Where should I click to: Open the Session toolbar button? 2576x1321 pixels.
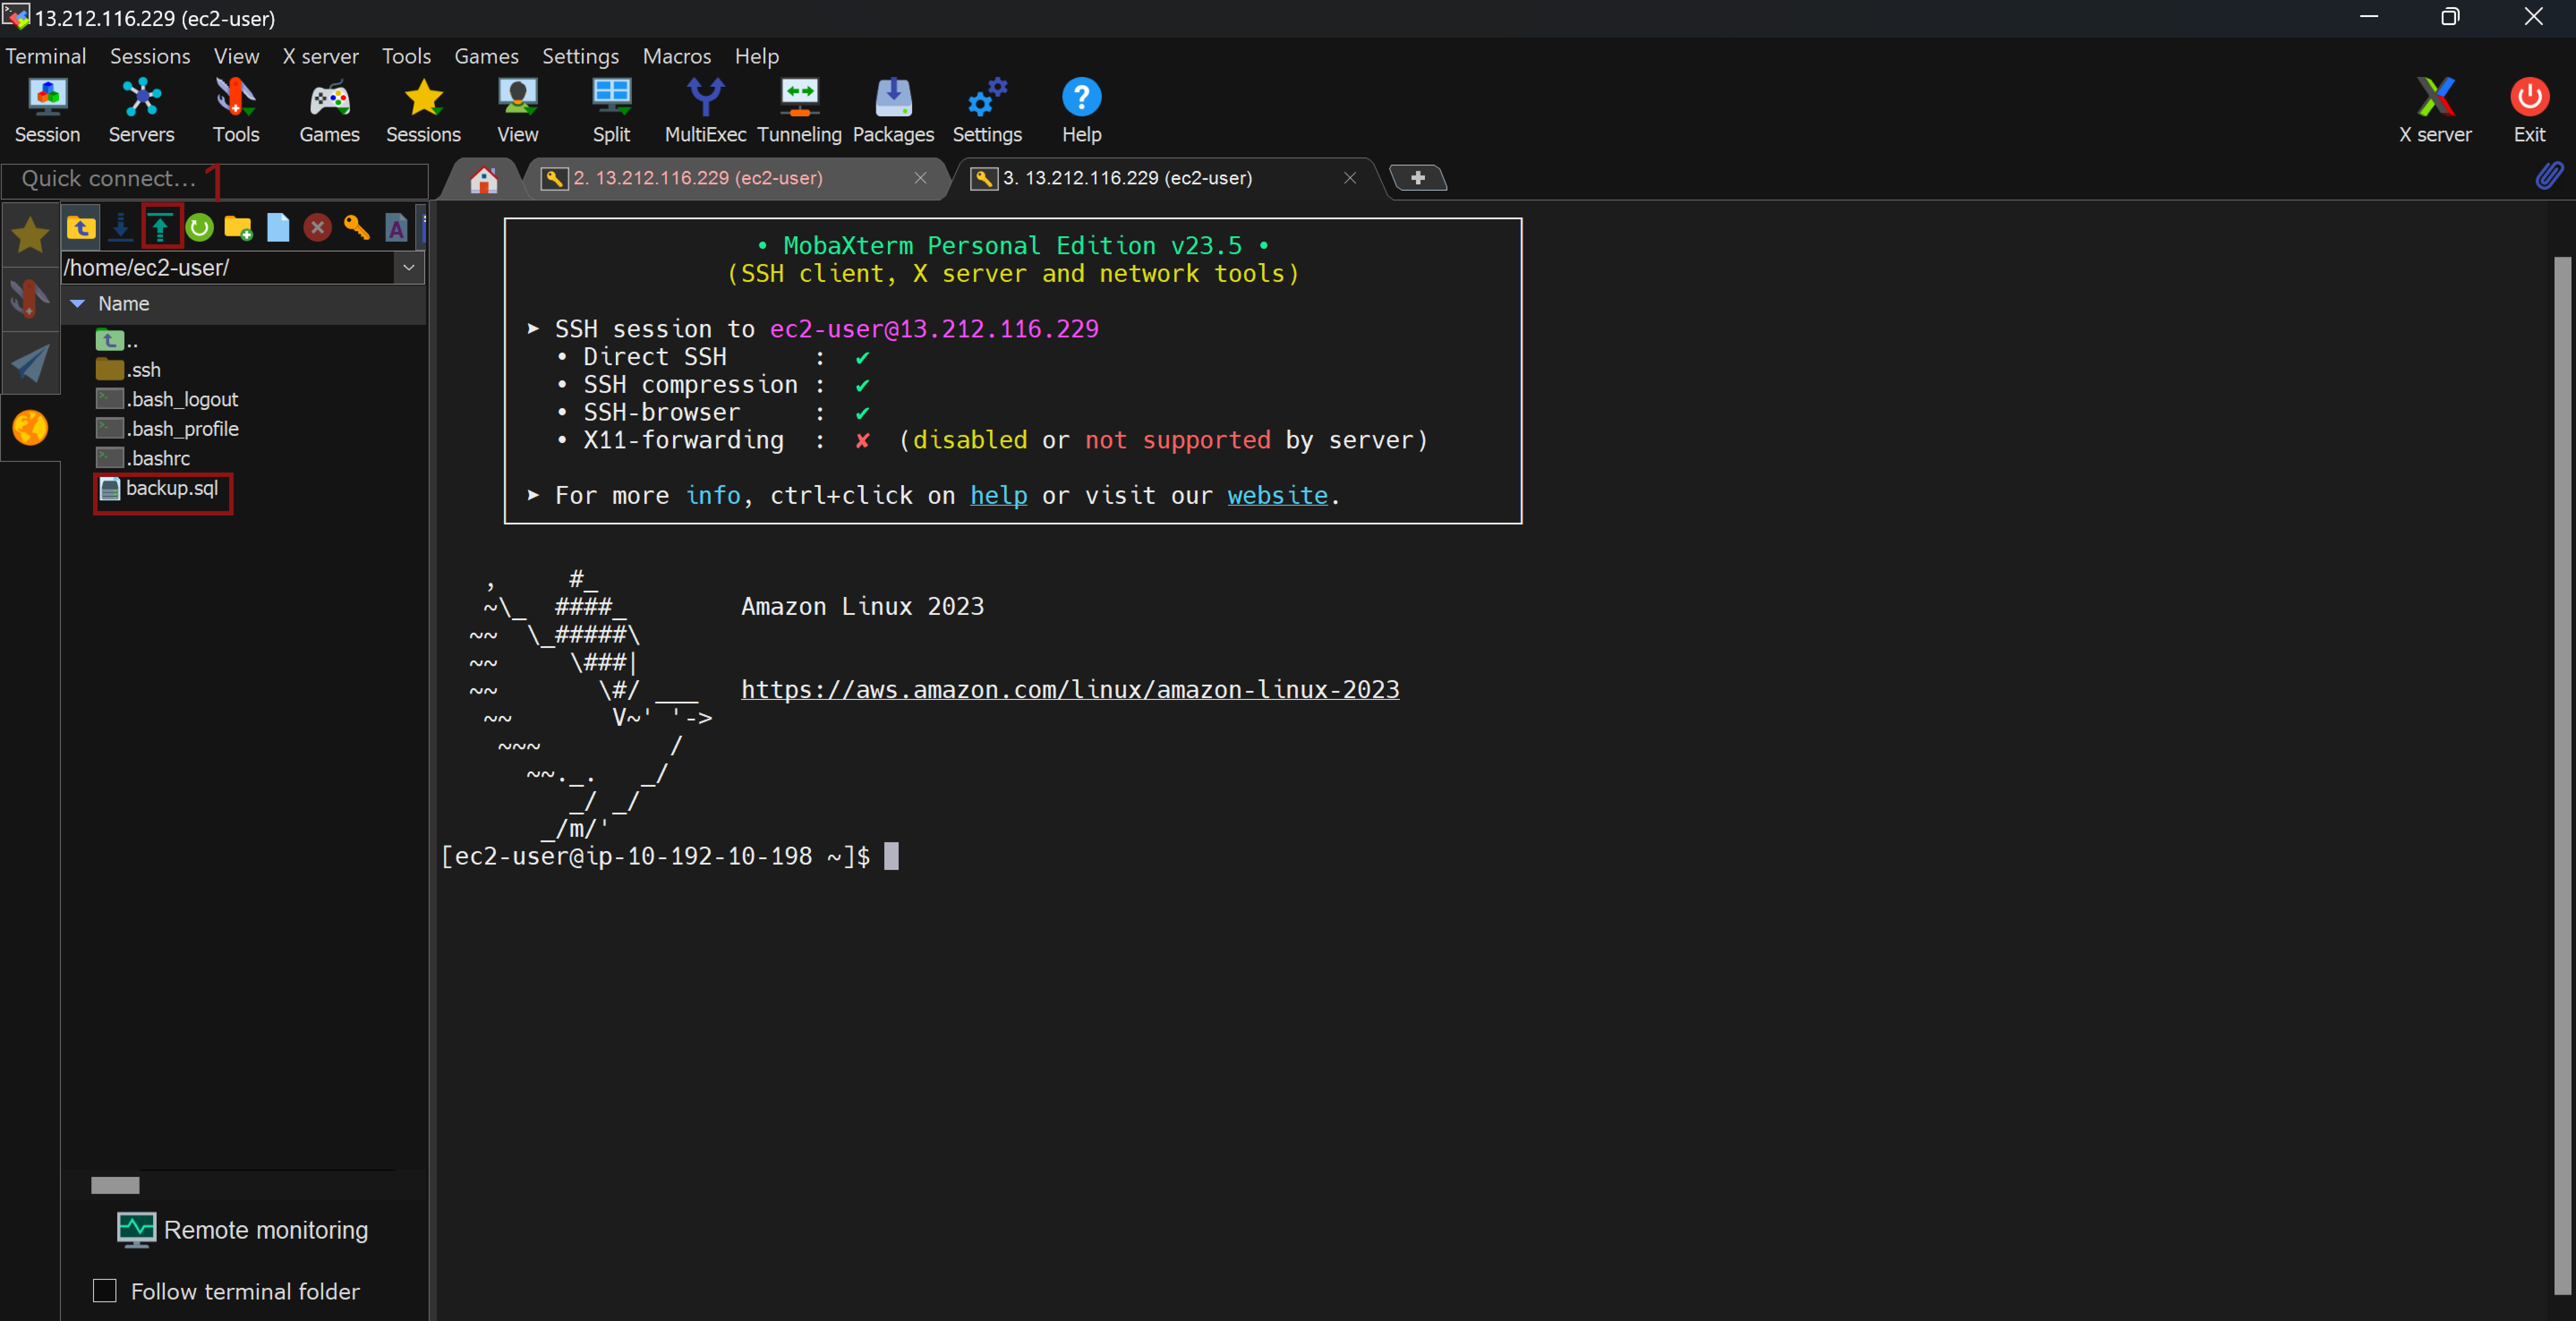coord(47,111)
